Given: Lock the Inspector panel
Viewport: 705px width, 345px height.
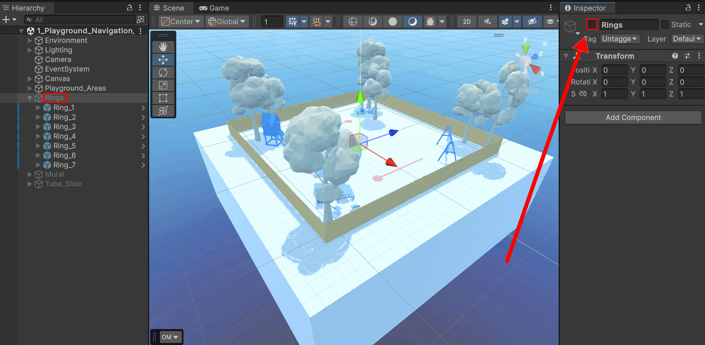Looking at the screenshot, I should [688, 8].
